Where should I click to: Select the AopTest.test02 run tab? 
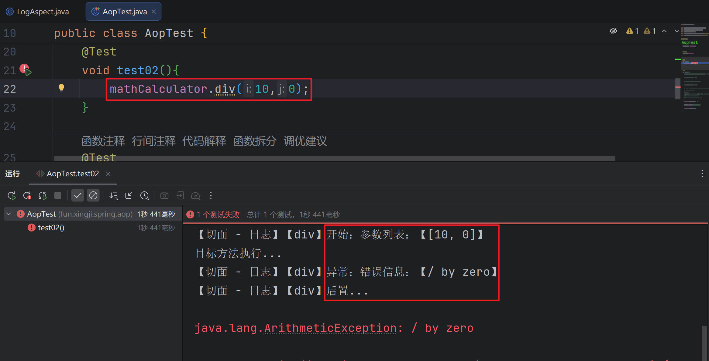coord(73,174)
